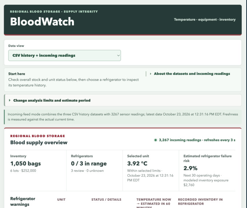The width and height of the screenshot is (247, 208).
Task: Click the 3,267 incoming readings status text
Action: [197, 140]
